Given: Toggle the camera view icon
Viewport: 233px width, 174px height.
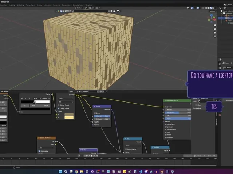Looking at the screenshot, I should coord(215,33).
